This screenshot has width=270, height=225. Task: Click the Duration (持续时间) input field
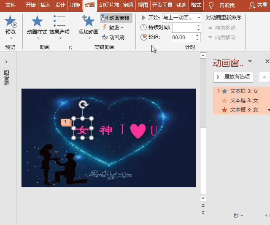(184, 27)
